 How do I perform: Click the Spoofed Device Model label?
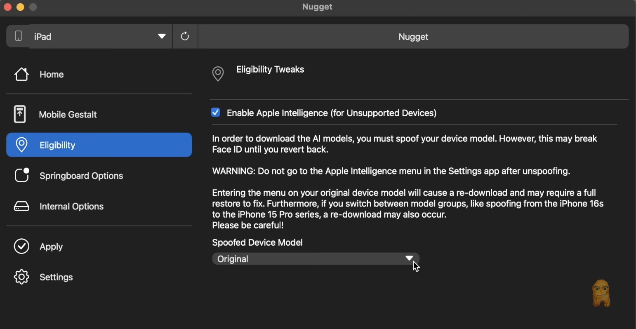click(x=257, y=242)
